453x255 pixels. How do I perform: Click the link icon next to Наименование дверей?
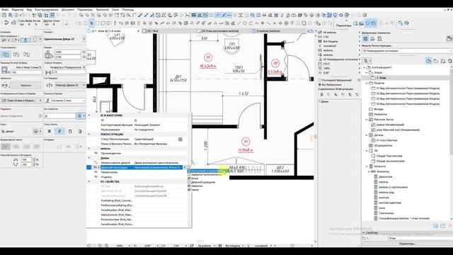(96, 163)
